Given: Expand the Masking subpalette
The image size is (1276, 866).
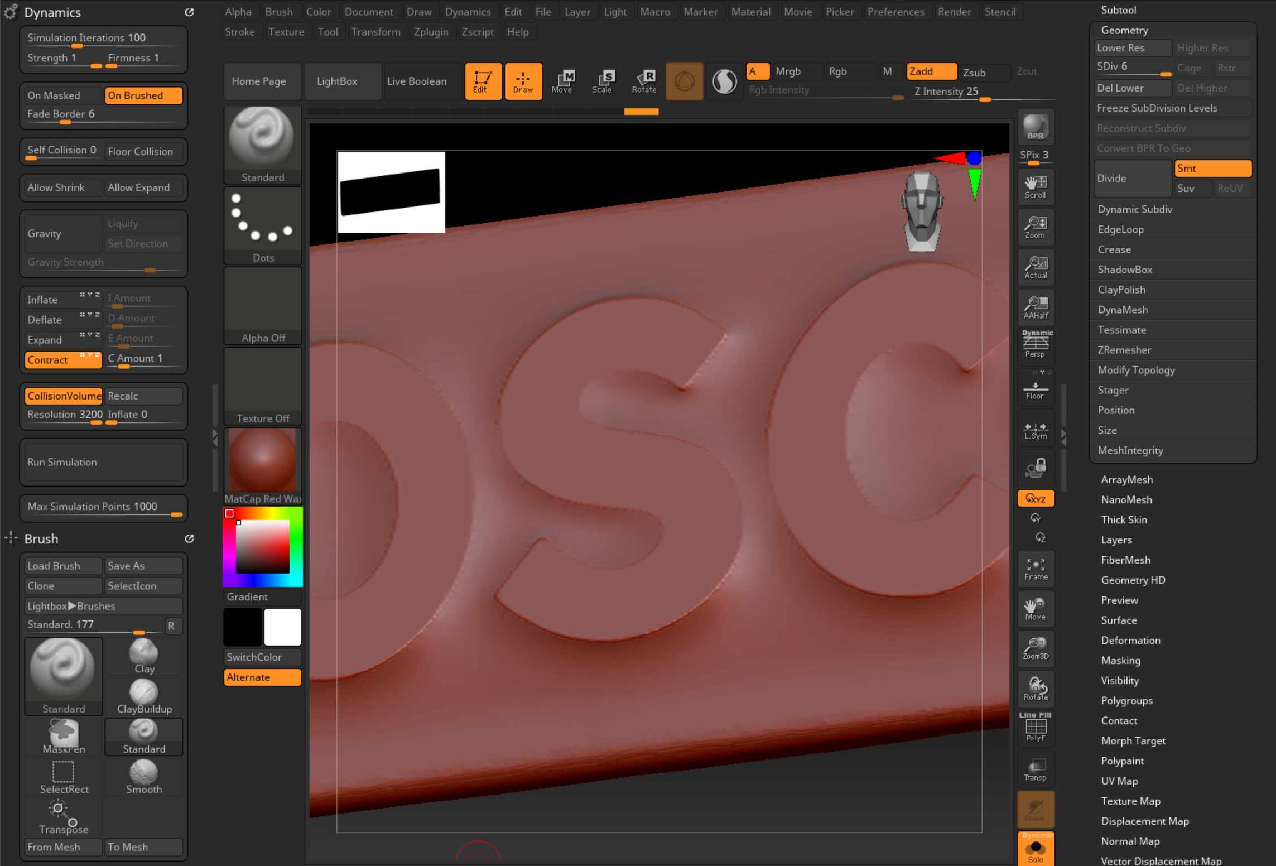Looking at the screenshot, I should pyautogui.click(x=1120, y=660).
